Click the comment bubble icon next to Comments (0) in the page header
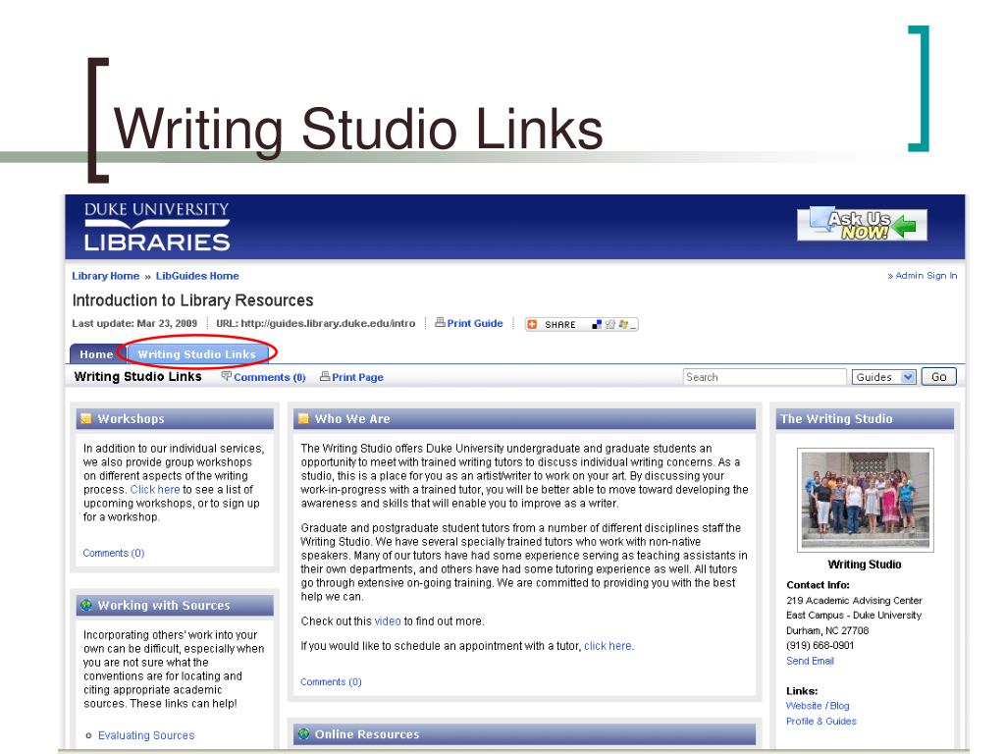 (x=227, y=376)
